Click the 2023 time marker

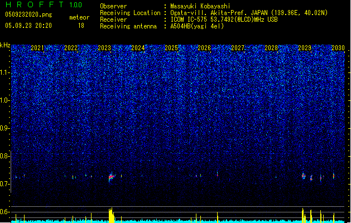[104, 48]
